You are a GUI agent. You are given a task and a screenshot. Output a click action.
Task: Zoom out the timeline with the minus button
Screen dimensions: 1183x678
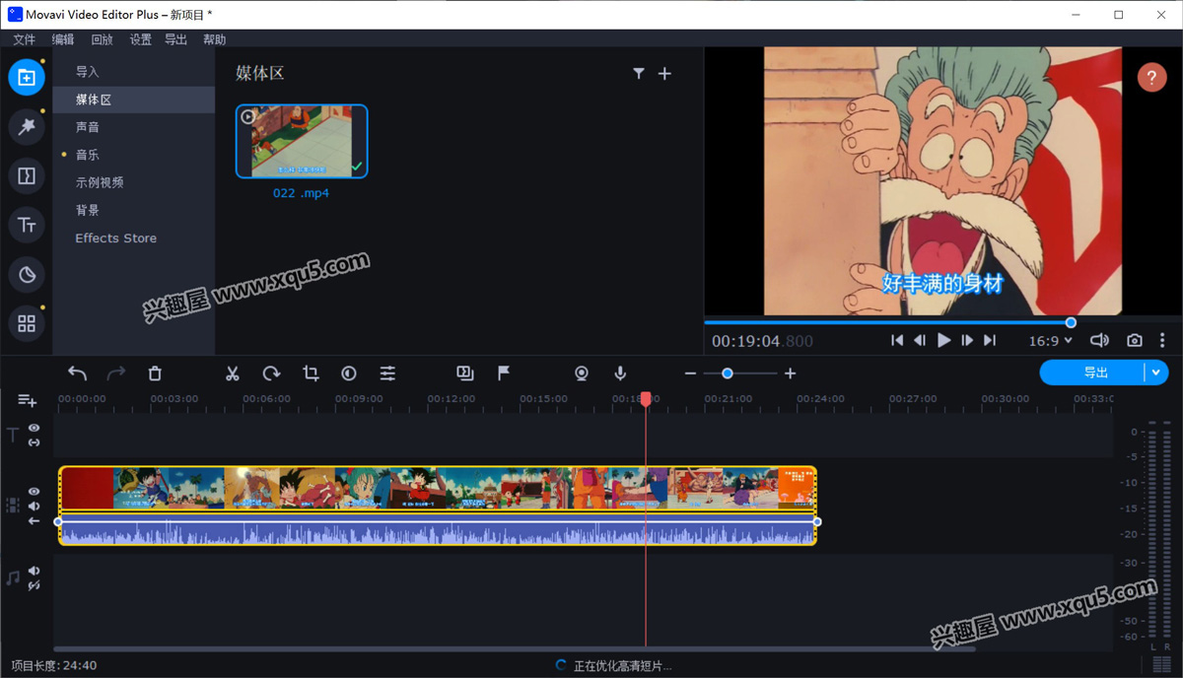pyautogui.click(x=690, y=373)
